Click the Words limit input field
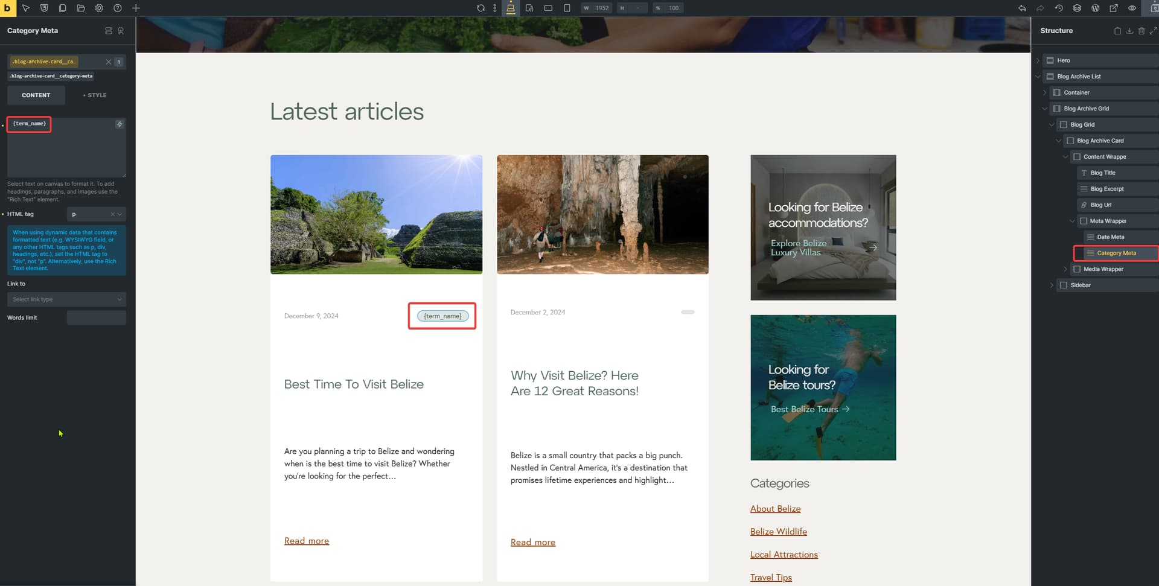1159x586 pixels. [x=96, y=318]
